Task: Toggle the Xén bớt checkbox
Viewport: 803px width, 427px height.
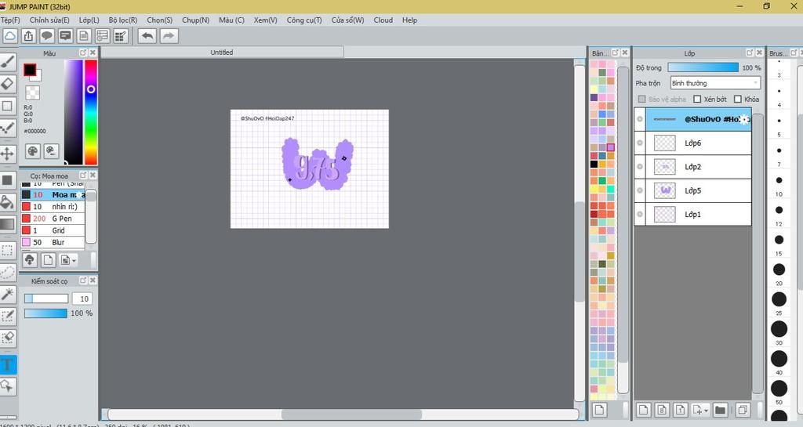Action: [x=697, y=100]
